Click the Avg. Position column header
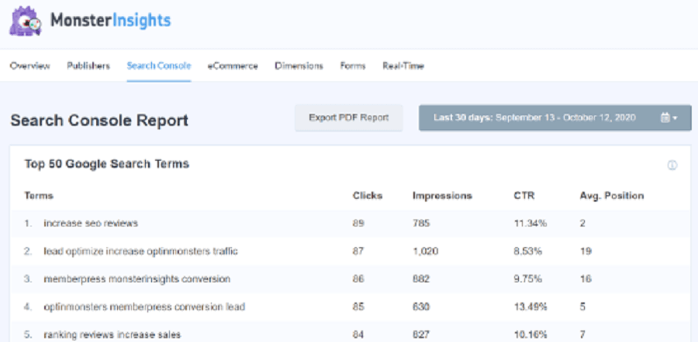 click(x=612, y=195)
